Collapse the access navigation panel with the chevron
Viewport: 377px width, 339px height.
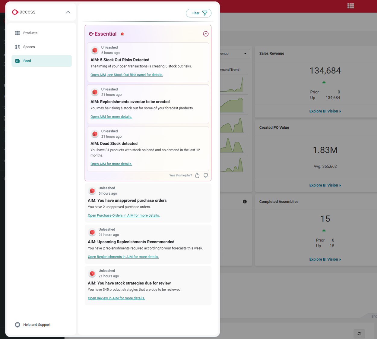tap(68, 12)
